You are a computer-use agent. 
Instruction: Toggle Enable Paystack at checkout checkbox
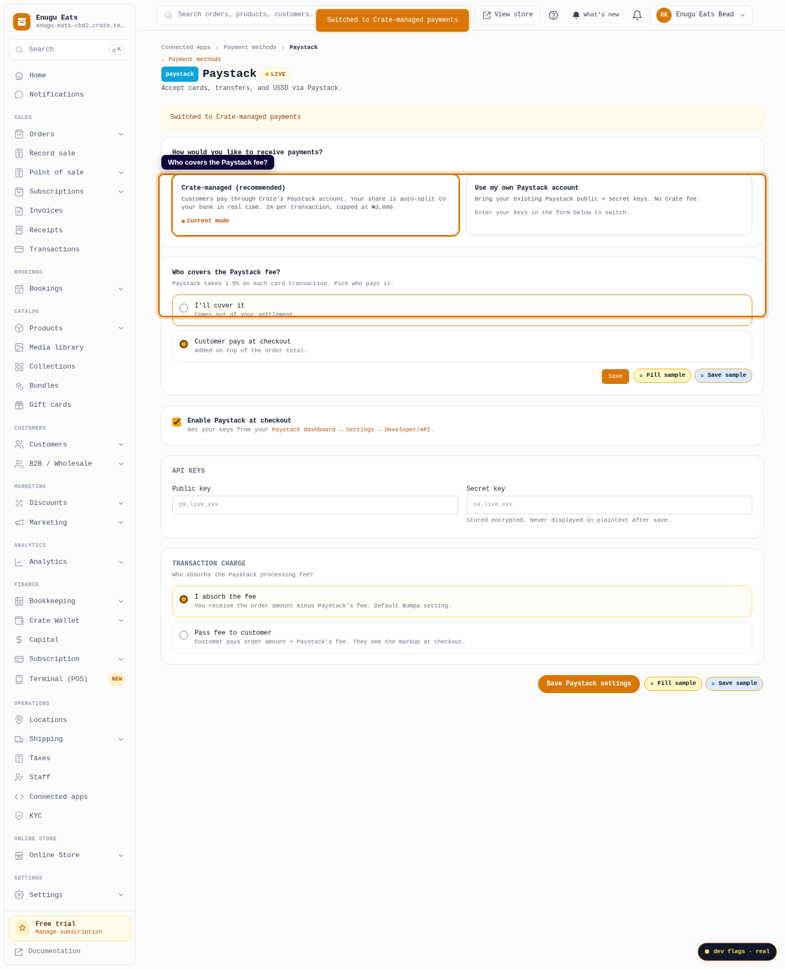point(177,422)
